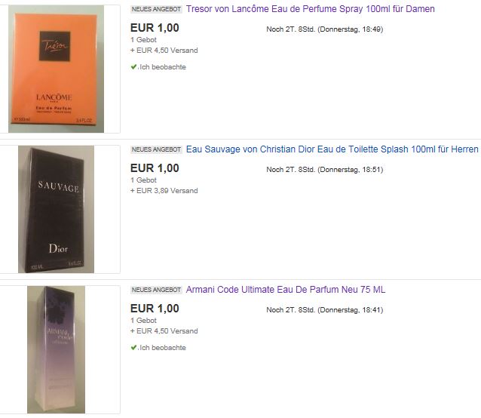481x418 pixels.
Task: Click the 'EUR 3,89 Versand' shipping text
Action: point(167,191)
